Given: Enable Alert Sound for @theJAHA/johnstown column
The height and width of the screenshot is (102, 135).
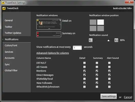Looking at the screenshot, I should 109,87.
